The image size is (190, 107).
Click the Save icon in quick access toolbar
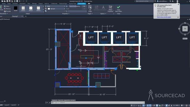tap(7, 1)
